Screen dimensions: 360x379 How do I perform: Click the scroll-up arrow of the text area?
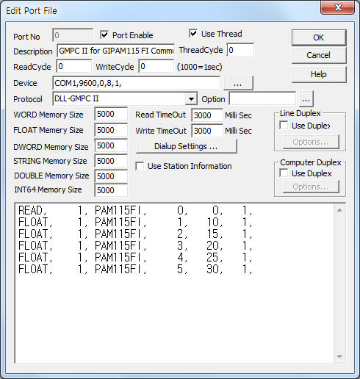339,210
